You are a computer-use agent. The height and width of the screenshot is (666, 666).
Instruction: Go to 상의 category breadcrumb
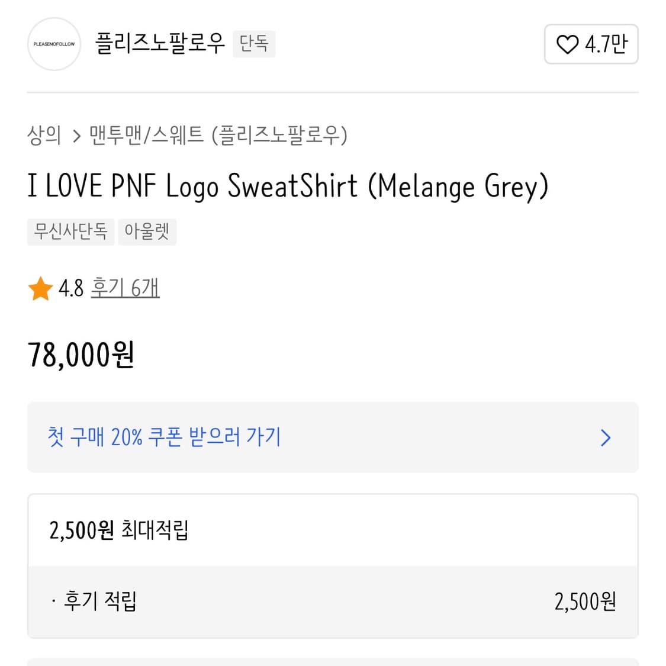click(x=44, y=136)
